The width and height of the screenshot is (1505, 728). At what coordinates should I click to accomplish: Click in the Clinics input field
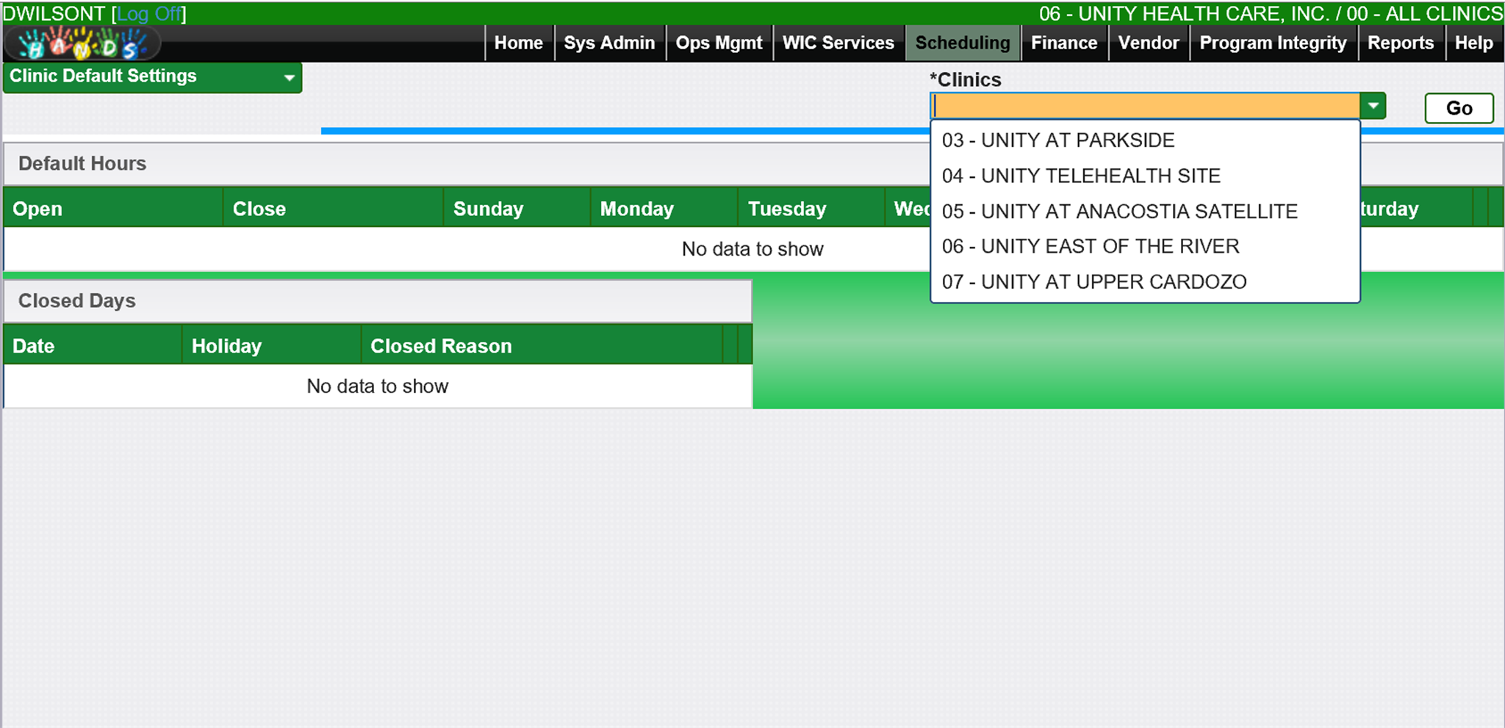point(1145,107)
